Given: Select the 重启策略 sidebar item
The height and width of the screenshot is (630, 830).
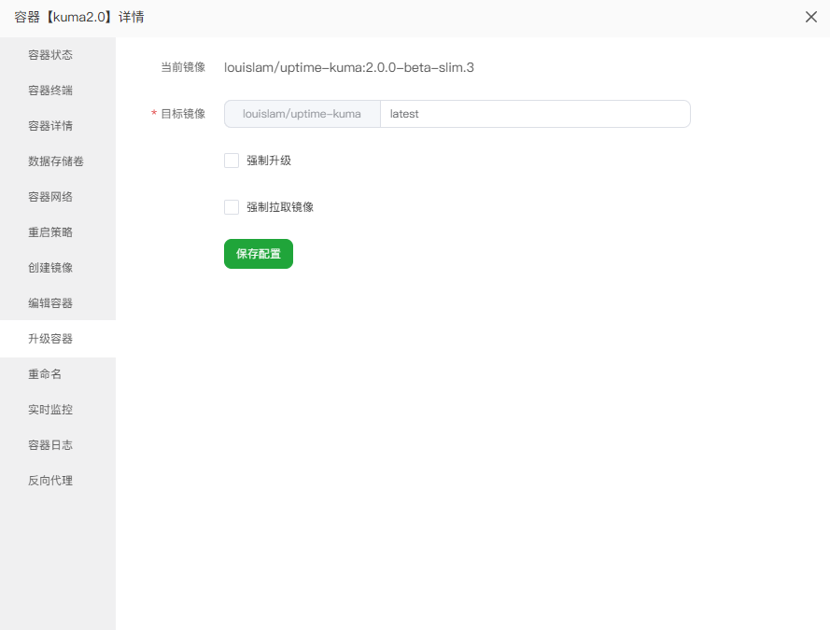Looking at the screenshot, I should [x=50, y=232].
